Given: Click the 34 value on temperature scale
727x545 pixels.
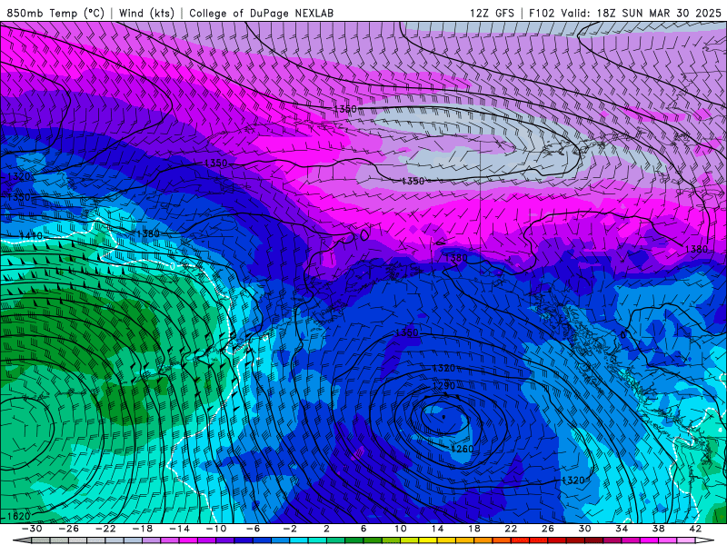Looking at the screenshot, I should pyautogui.click(x=622, y=529).
